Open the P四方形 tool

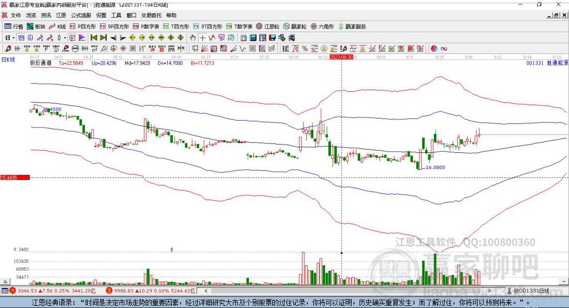pyautogui.click(x=83, y=27)
